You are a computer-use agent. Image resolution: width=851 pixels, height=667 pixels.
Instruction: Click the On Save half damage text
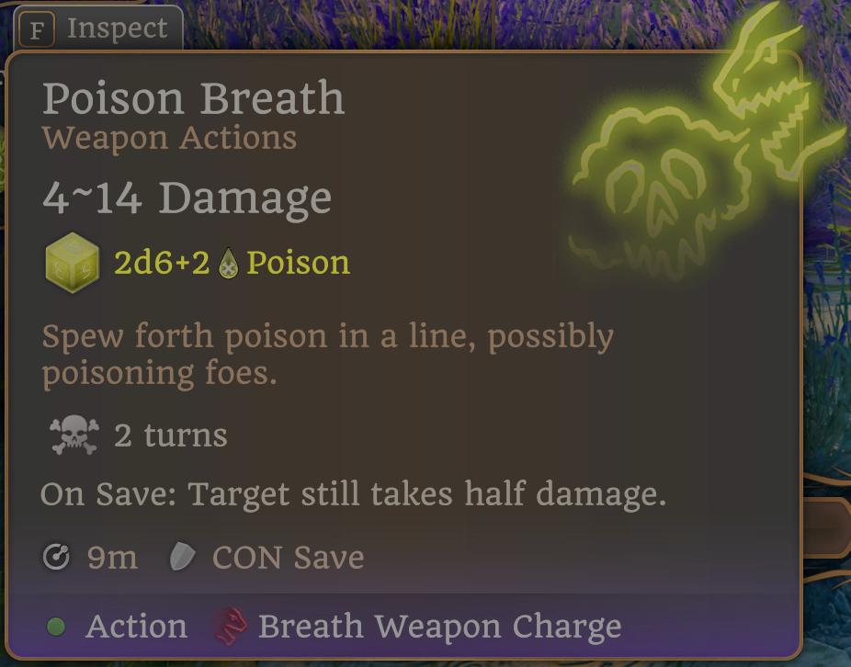(353, 494)
